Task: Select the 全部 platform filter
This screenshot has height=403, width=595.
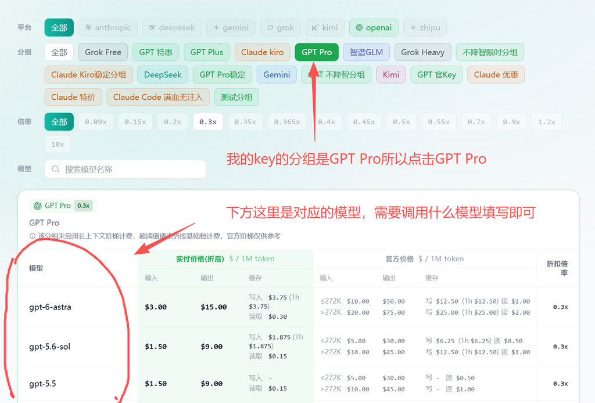Action: 59,28
